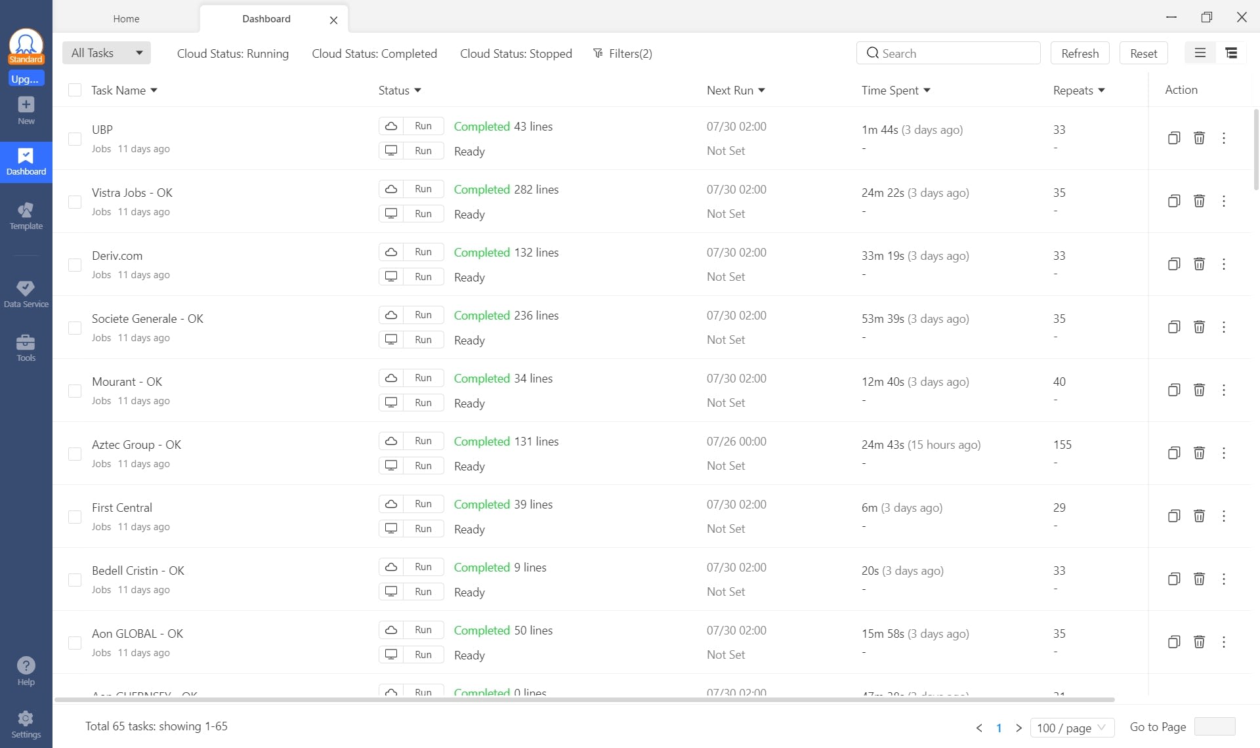1260x748 pixels.
Task: Switch to the Home tab
Action: 126,18
